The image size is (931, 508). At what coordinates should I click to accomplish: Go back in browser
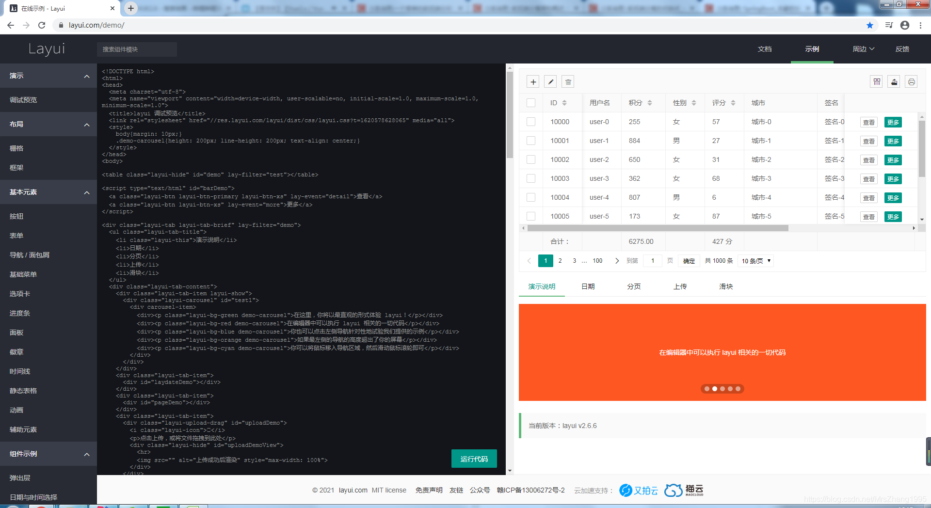(x=11, y=25)
